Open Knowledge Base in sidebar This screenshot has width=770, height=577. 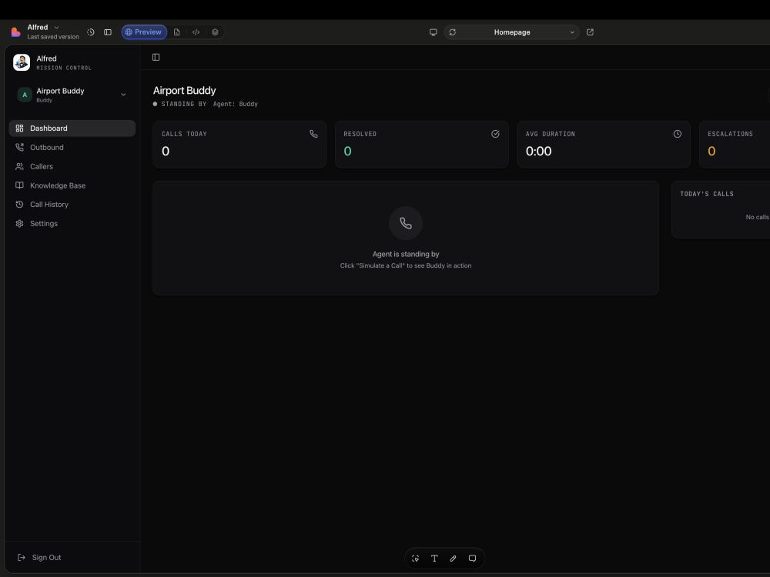pyautogui.click(x=72, y=185)
